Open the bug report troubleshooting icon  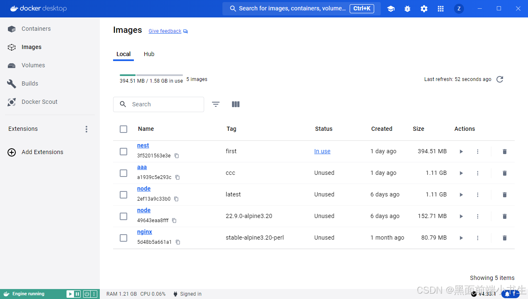[407, 8]
